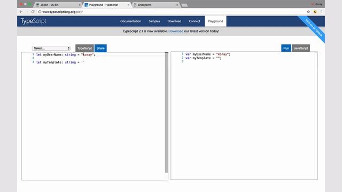Click myUserName in the JavaScript output

click(201, 54)
